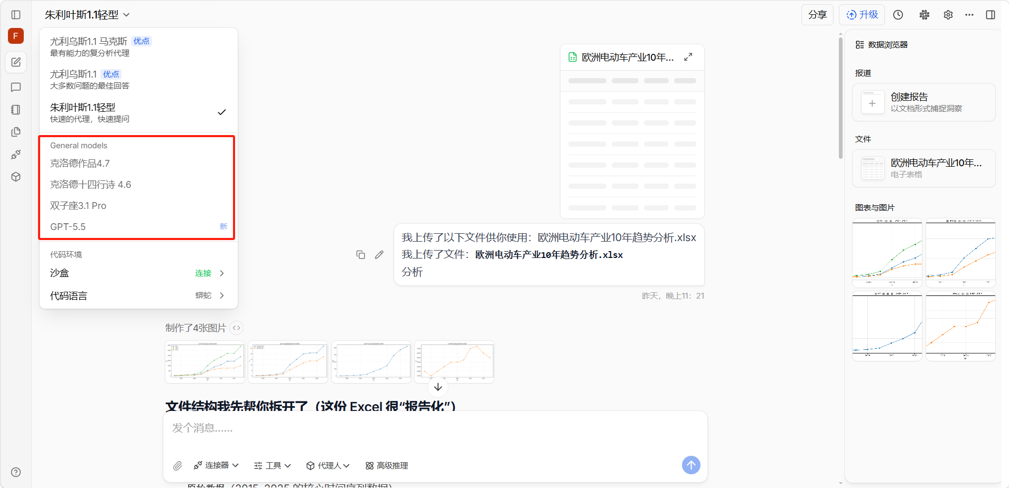Choose 克洛德十四行诗 4.6 model
1009x488 pixels.
point(137,185)
